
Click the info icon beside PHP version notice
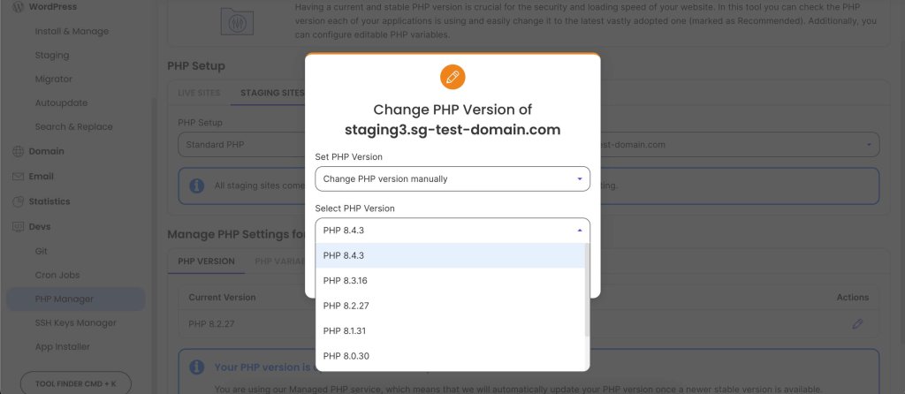(197, 367)
